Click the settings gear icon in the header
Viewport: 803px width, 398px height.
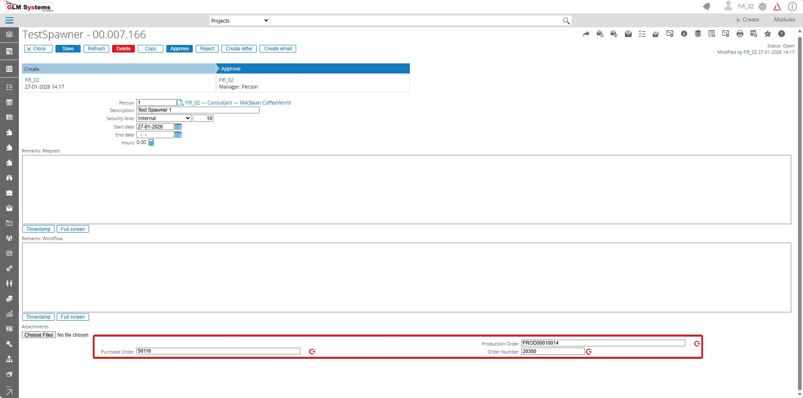(x=763, y=7)
